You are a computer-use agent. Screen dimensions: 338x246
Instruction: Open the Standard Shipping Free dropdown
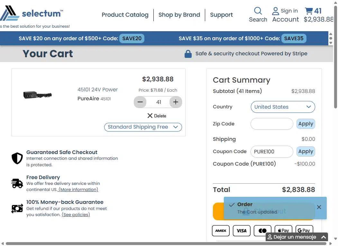[143, 127]
